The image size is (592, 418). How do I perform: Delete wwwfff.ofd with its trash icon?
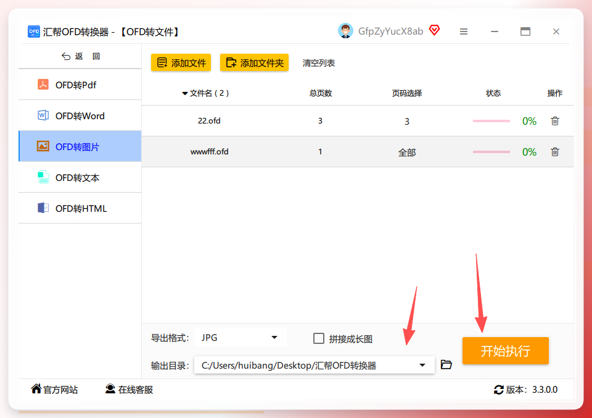(554, 152)
